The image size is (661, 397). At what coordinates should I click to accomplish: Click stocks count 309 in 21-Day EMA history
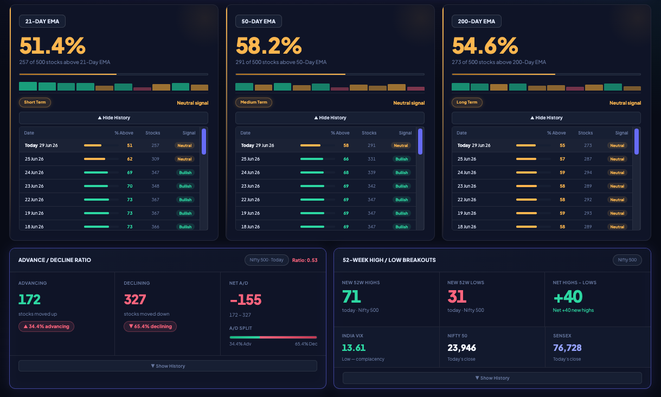[x=156, y=159]
